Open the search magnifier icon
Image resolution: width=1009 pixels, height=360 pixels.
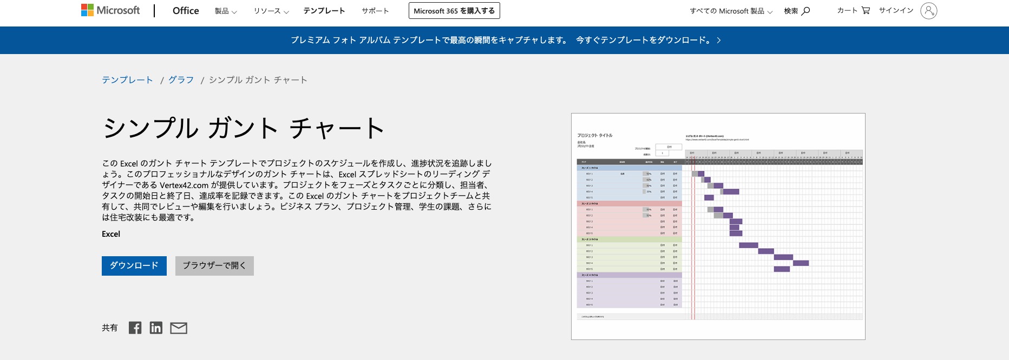tap(806, 11)
